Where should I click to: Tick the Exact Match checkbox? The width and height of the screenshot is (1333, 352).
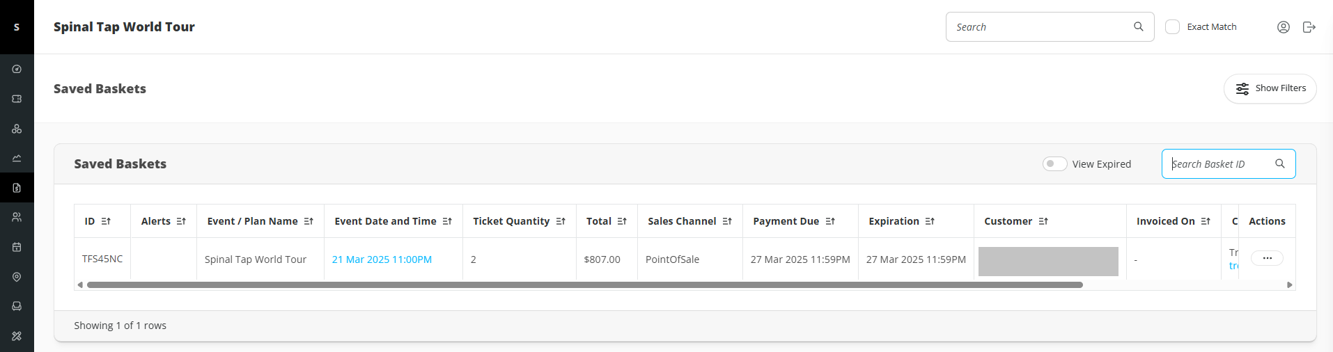(x=1173, y=26)
